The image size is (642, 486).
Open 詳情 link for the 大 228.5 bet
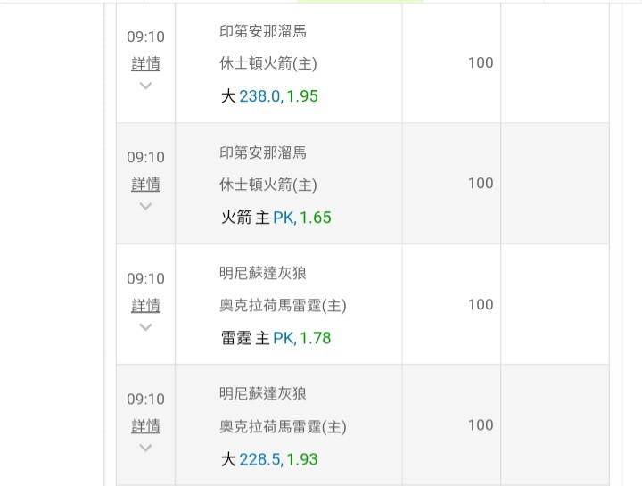pyautogui.click(x=145, y=426)
